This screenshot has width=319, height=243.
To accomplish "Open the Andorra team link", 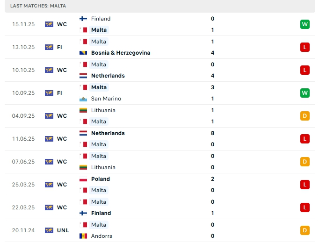I will 102,236.
